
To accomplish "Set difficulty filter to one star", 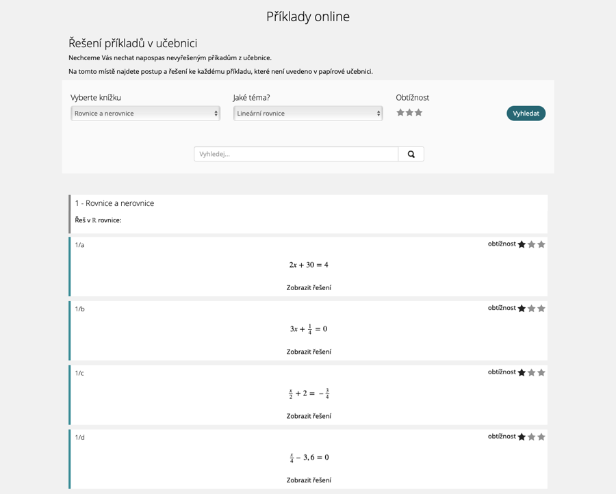I will (400, 113).
